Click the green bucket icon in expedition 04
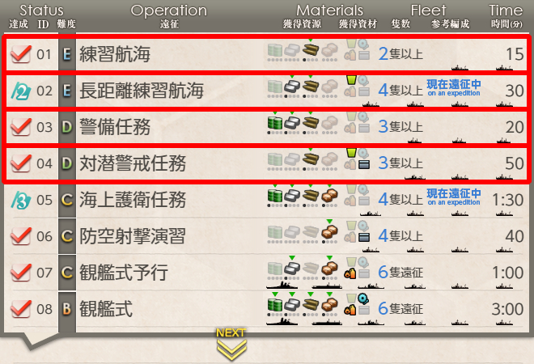The image size is (534, 364). pos(351,152)
